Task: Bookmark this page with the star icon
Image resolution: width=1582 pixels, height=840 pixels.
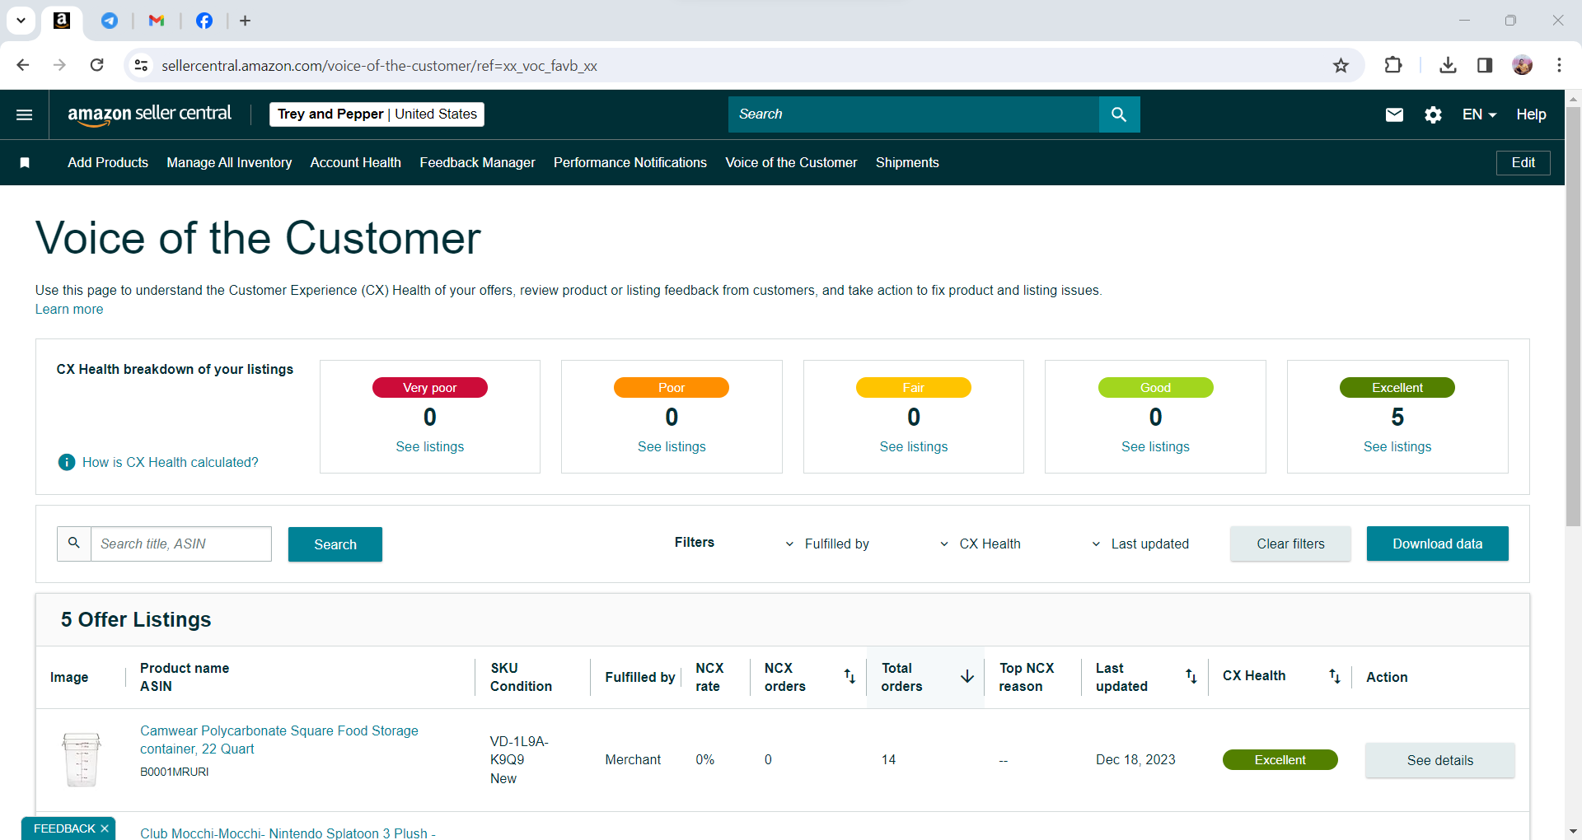Action: point(1341,65)
